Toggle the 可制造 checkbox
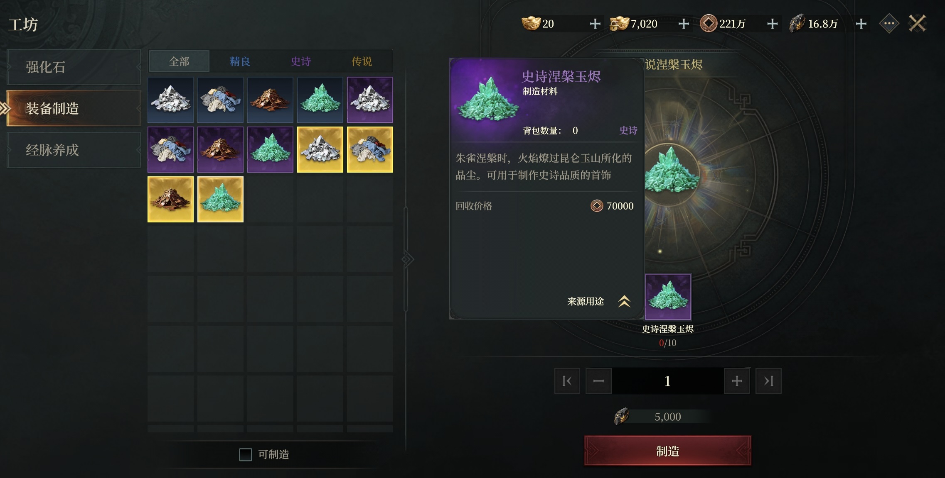Image resolution: width=945 pixels, height=478 pixels. [x=246, y=454]
